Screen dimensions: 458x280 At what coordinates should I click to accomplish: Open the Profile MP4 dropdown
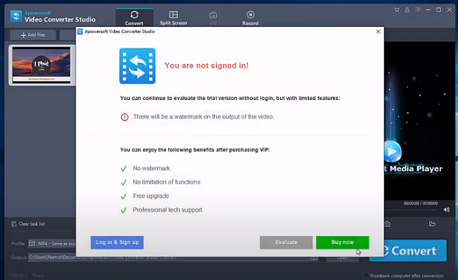[52, 243]
